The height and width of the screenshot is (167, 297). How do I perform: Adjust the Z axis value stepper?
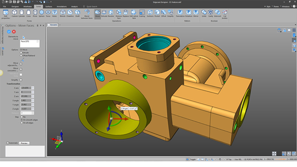tap(33, 96)
